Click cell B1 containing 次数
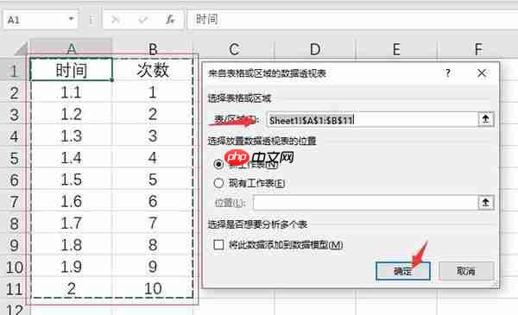Screen dimensions: 518x315 coord(153,70)
